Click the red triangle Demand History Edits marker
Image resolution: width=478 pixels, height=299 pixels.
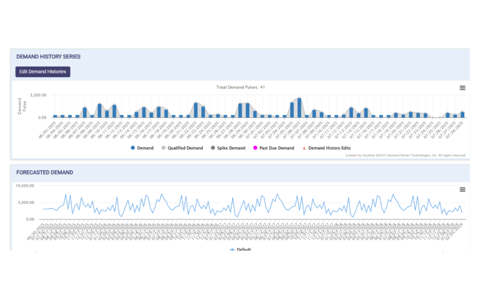tap(303, 148)
